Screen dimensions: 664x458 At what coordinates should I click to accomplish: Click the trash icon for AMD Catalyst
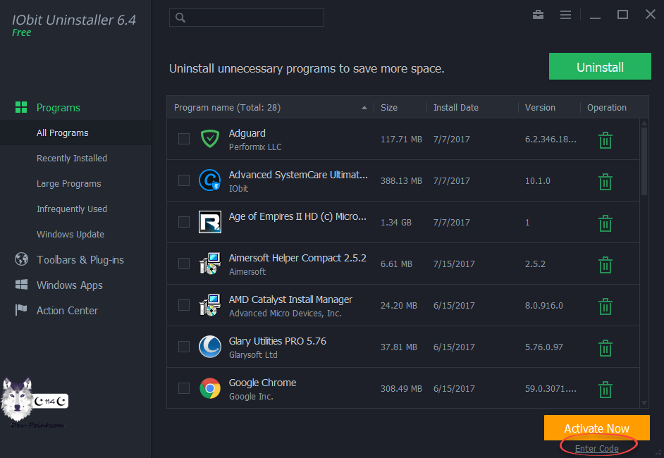point(605,307)
